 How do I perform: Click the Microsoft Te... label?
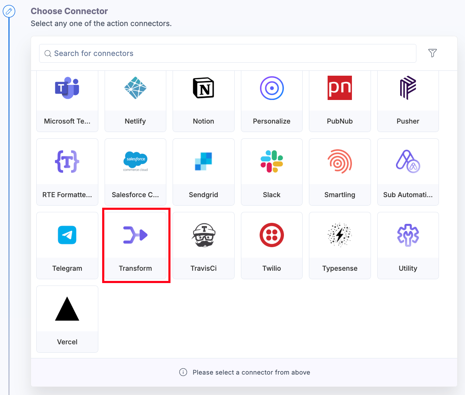point(67,121)
